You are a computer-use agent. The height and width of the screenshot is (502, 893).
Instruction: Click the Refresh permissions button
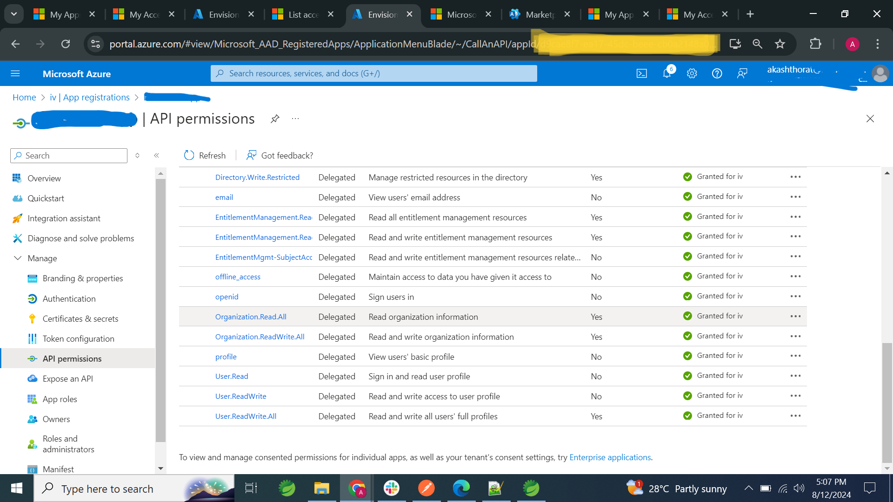[x=205, y=155]
